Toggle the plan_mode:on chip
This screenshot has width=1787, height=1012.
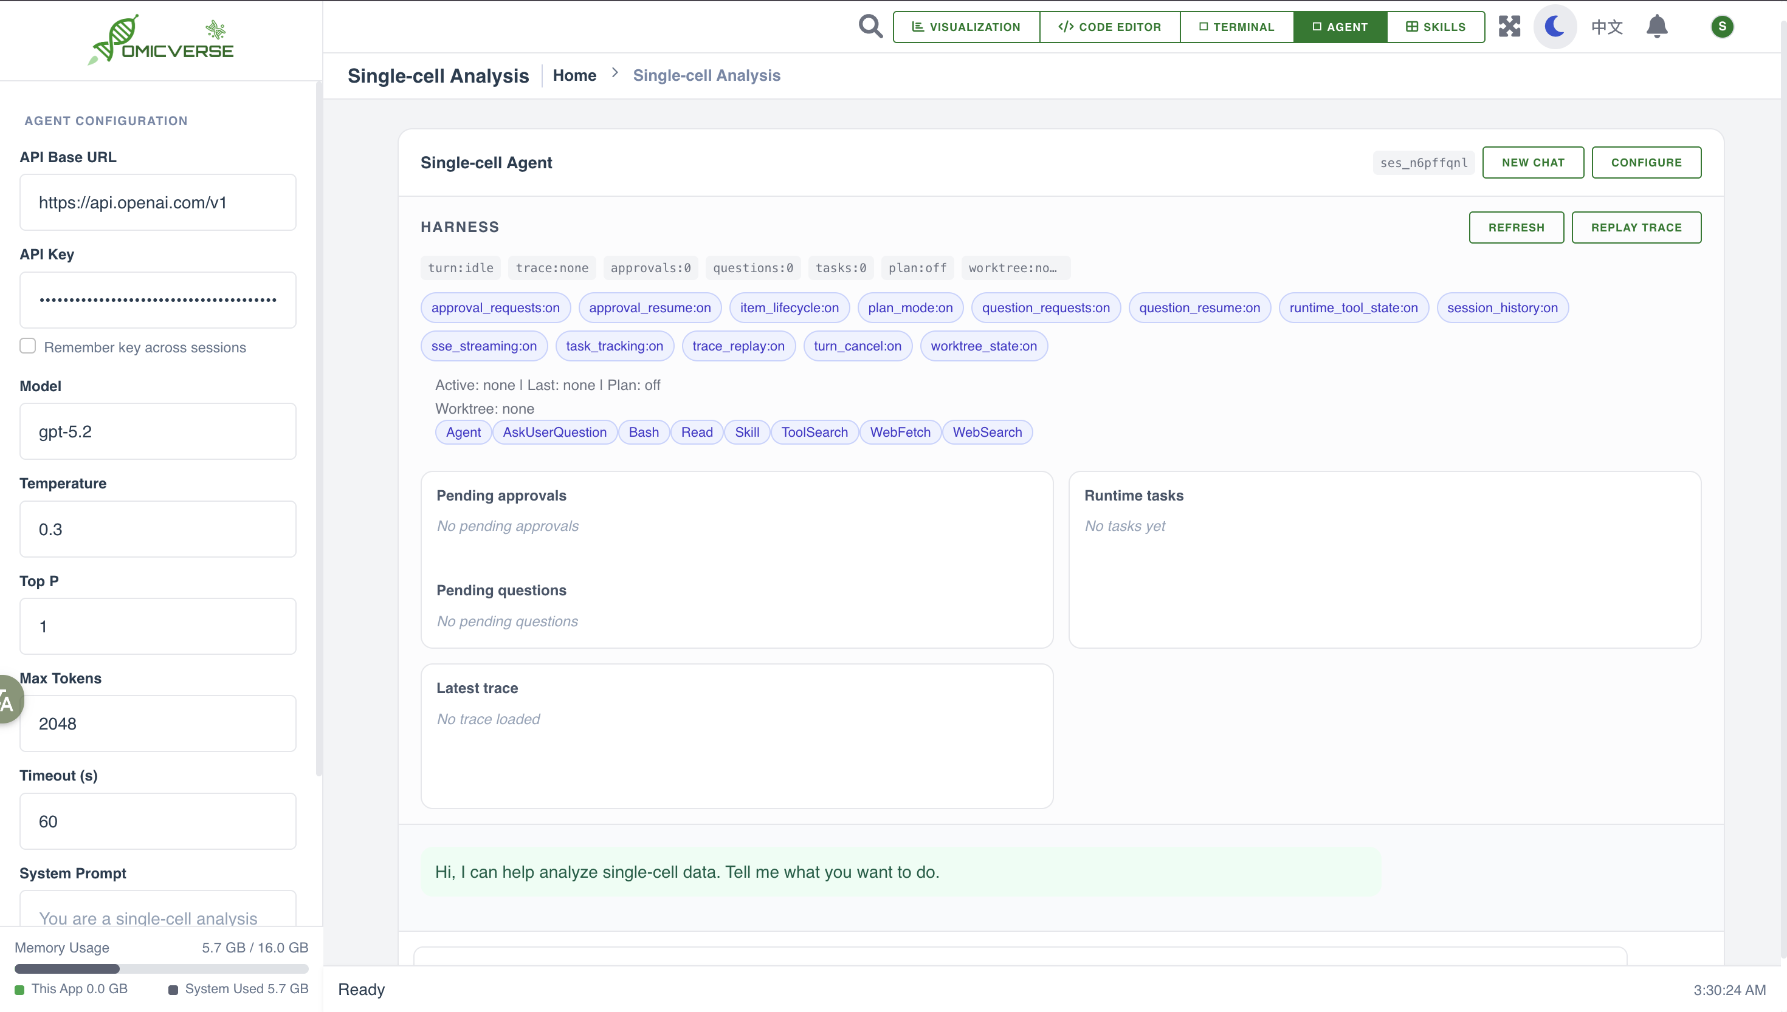(x=909, y=308)
